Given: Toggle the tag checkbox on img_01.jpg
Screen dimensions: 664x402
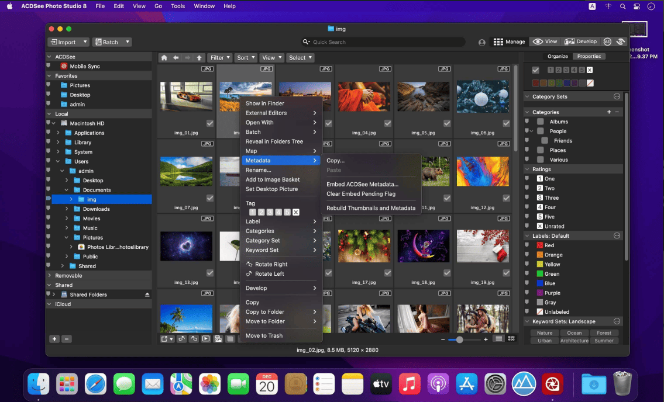Looking at the screenshot, I should 210,123.
